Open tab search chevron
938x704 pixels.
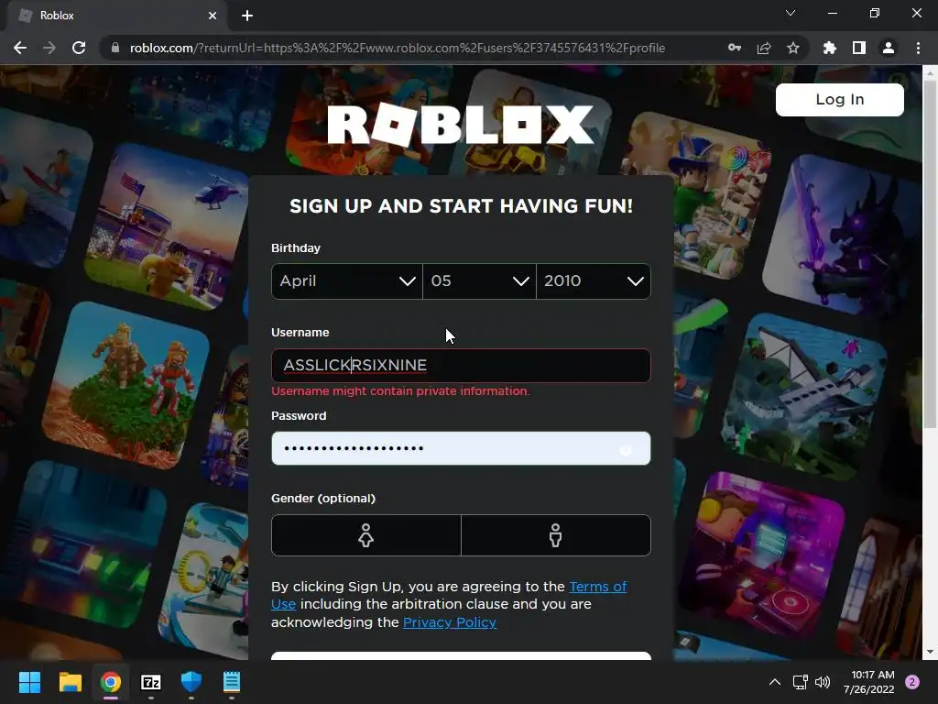tap(791, 13)
